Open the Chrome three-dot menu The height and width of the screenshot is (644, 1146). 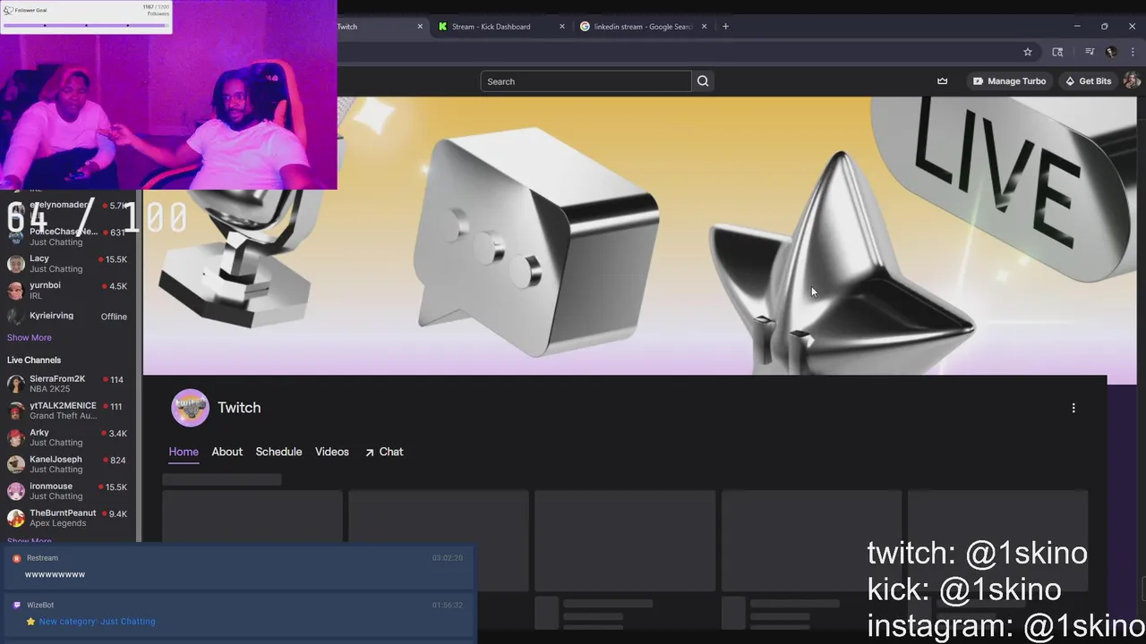[1133, 52]
